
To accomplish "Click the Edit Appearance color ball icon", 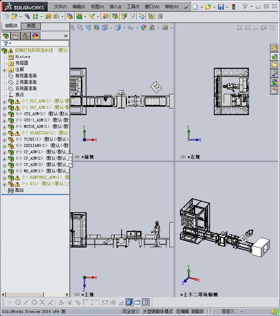I will click(144, 28).
